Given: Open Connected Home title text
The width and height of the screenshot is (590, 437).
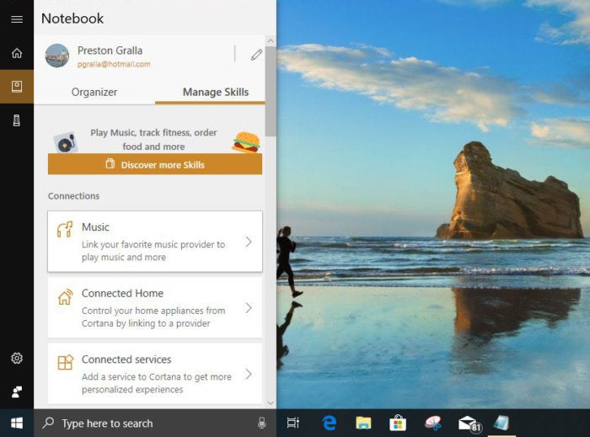Looking at the screenshot, I should (x=122, y=293).
